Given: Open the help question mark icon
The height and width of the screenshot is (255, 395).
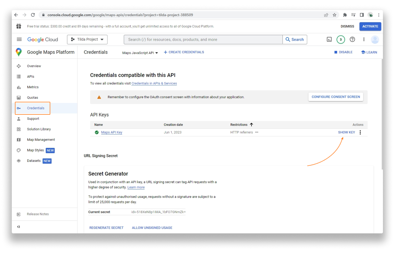Looking at the screenshot, I should coord(352,40).
